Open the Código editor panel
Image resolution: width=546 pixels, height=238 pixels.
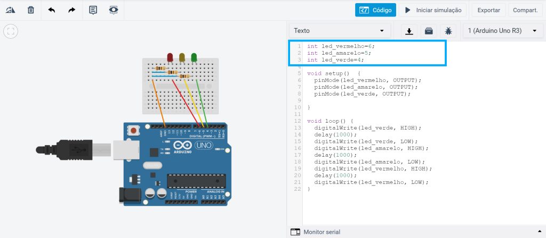(376, 10)
